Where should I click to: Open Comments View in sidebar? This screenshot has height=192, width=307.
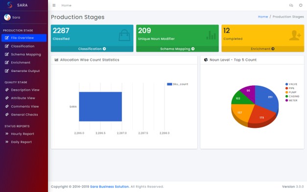[x=24, y=106]
